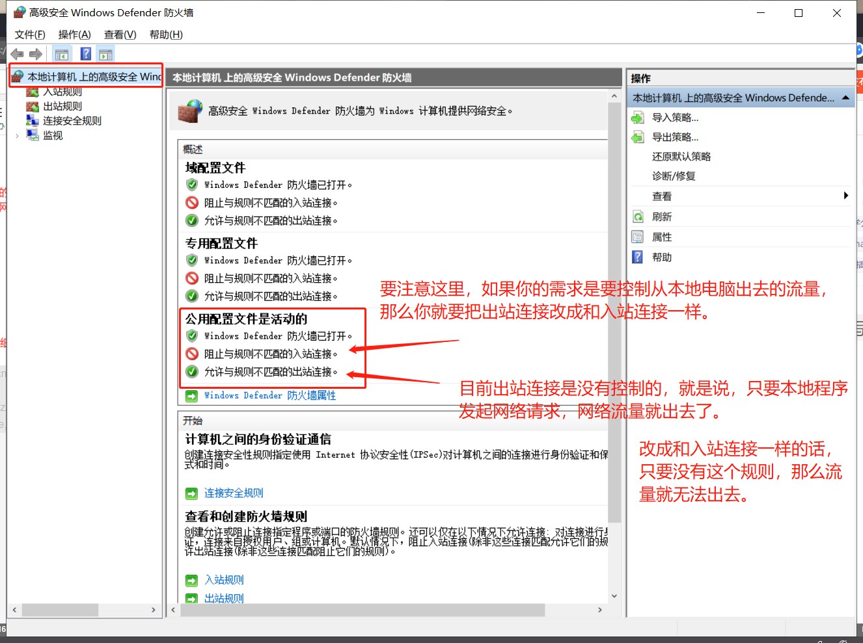Screen dimensions: 863x643
Task: Click the 公用配置文件是活动的 heading
Action: click(x=246, y=319)
